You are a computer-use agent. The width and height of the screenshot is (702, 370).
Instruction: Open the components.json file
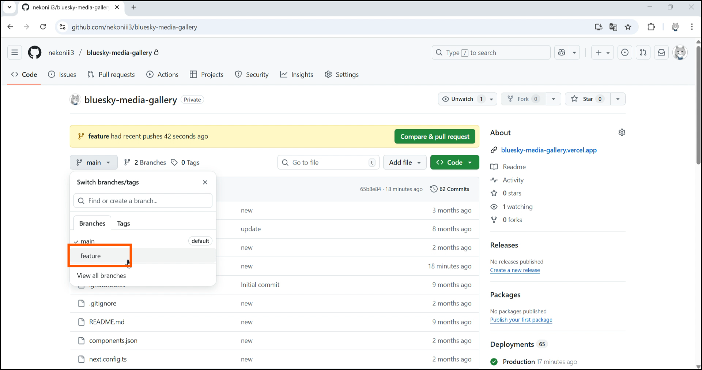pos(113,340)
